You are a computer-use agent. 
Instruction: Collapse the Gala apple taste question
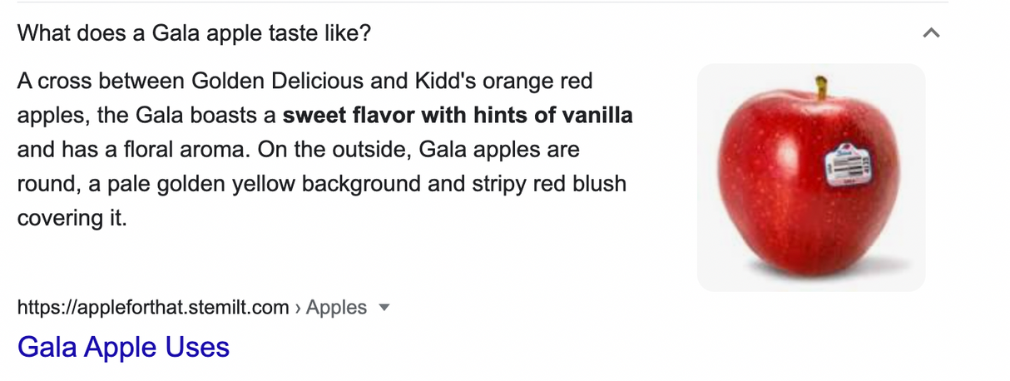(932, 34)
